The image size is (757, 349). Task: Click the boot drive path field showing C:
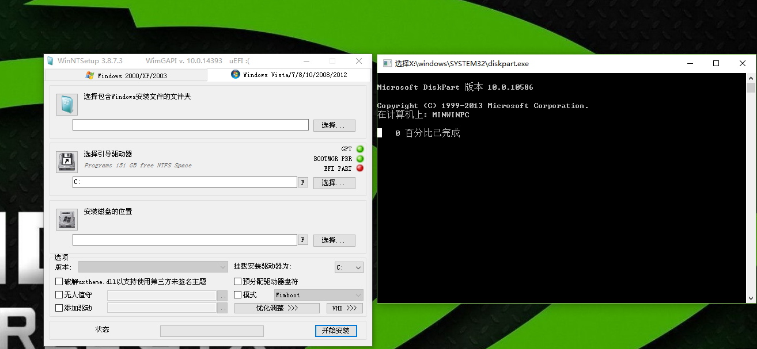click(x=184, y=182)
